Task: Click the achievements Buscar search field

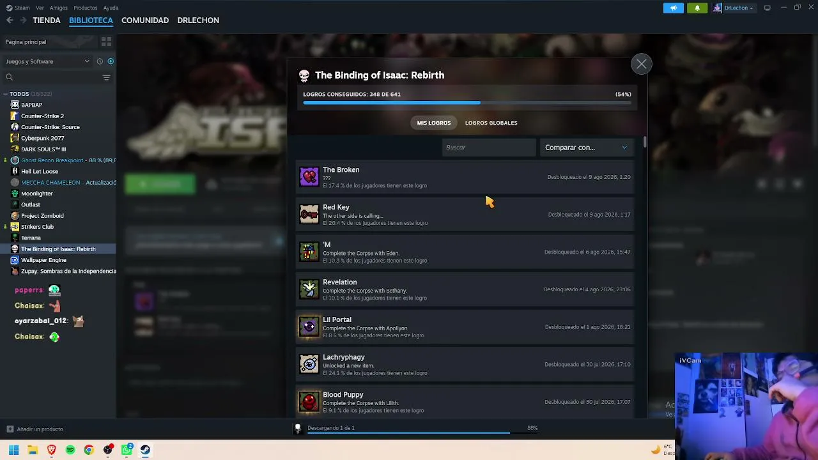Action: tap(490, 148)
